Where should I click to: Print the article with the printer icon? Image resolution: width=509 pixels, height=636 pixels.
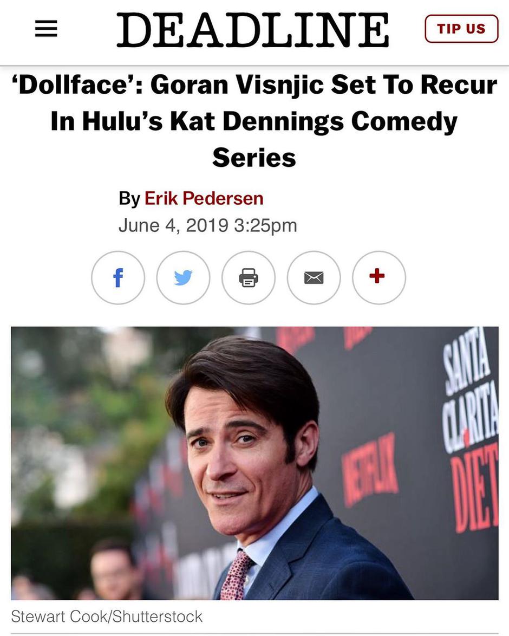coord(249,278)
